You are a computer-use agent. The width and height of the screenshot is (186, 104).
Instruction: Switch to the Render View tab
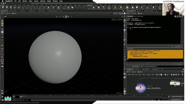click(x=22, y=11)
